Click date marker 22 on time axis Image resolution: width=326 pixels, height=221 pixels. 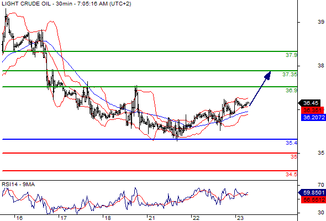tap(196, 218)
